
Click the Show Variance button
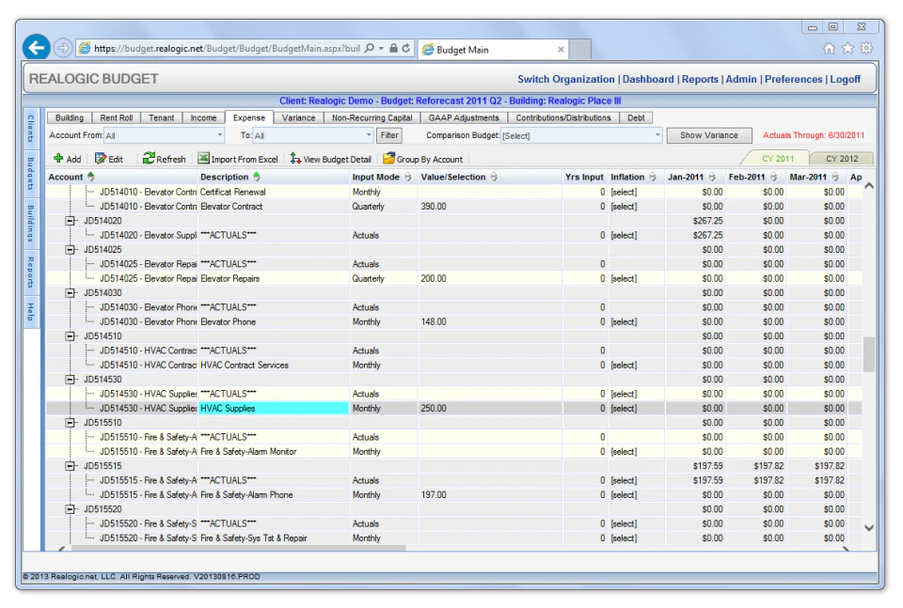pos(709,135)
